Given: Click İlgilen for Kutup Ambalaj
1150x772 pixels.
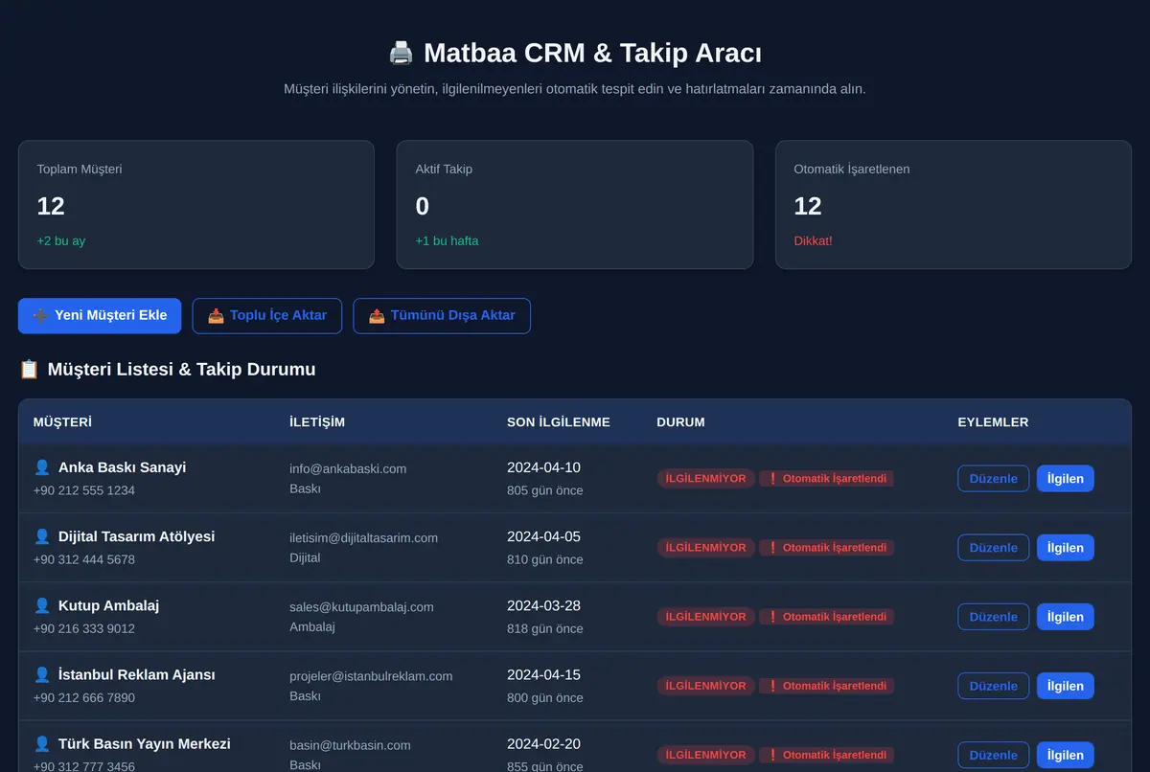Looking at the screenshot, I should pyautogui.click(x=1066, y=617).
